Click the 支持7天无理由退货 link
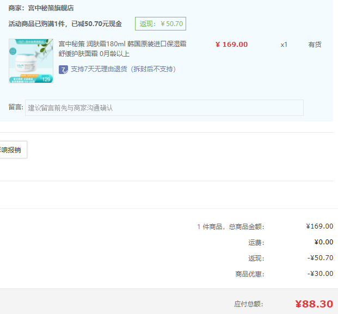338x314 pixels. click(x=124, y=69)
